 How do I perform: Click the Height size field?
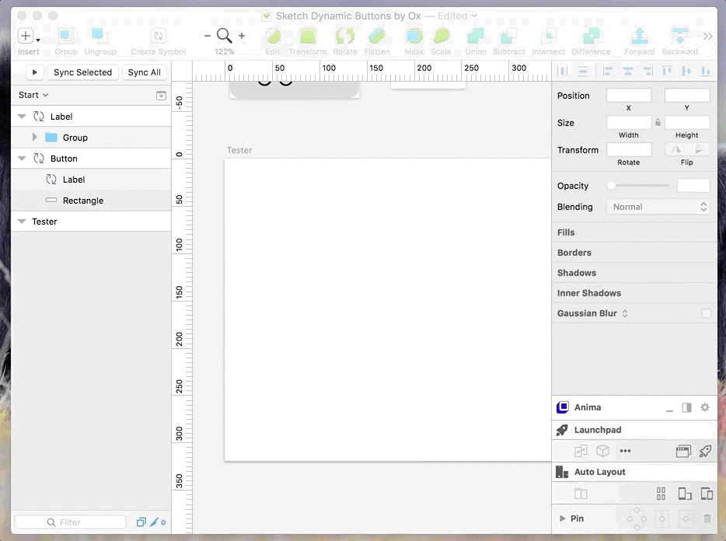(687, 123)
